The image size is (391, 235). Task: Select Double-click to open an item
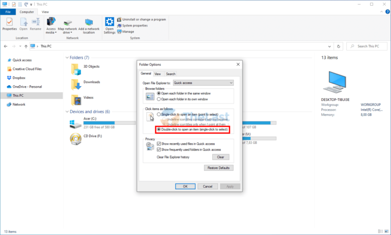159,129
